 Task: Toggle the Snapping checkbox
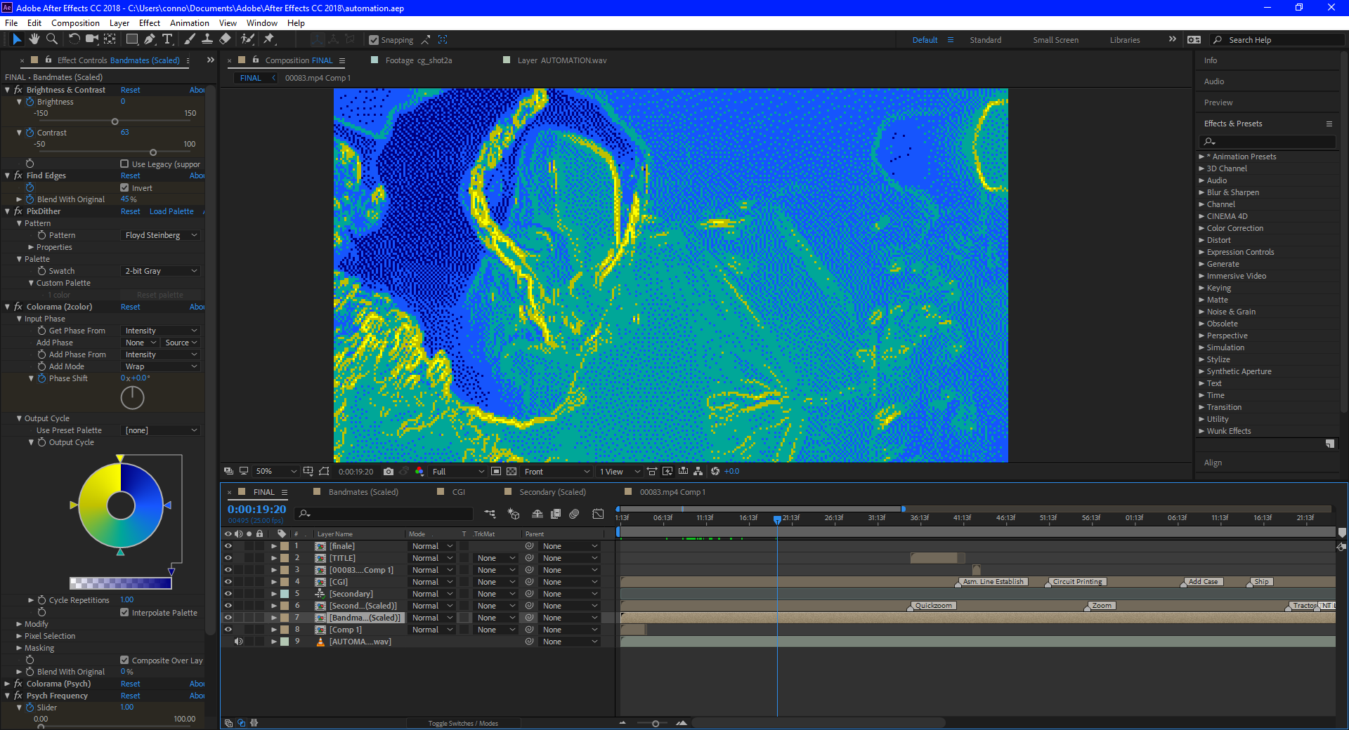(x=374, y=40)
